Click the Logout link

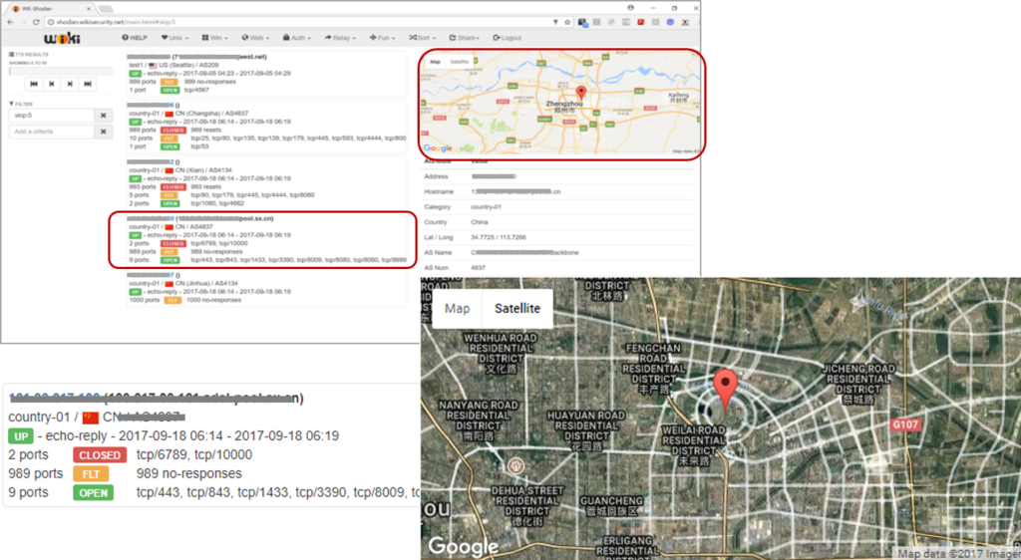508,37
